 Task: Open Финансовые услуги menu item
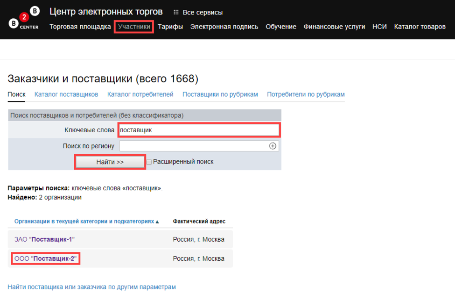334,27
